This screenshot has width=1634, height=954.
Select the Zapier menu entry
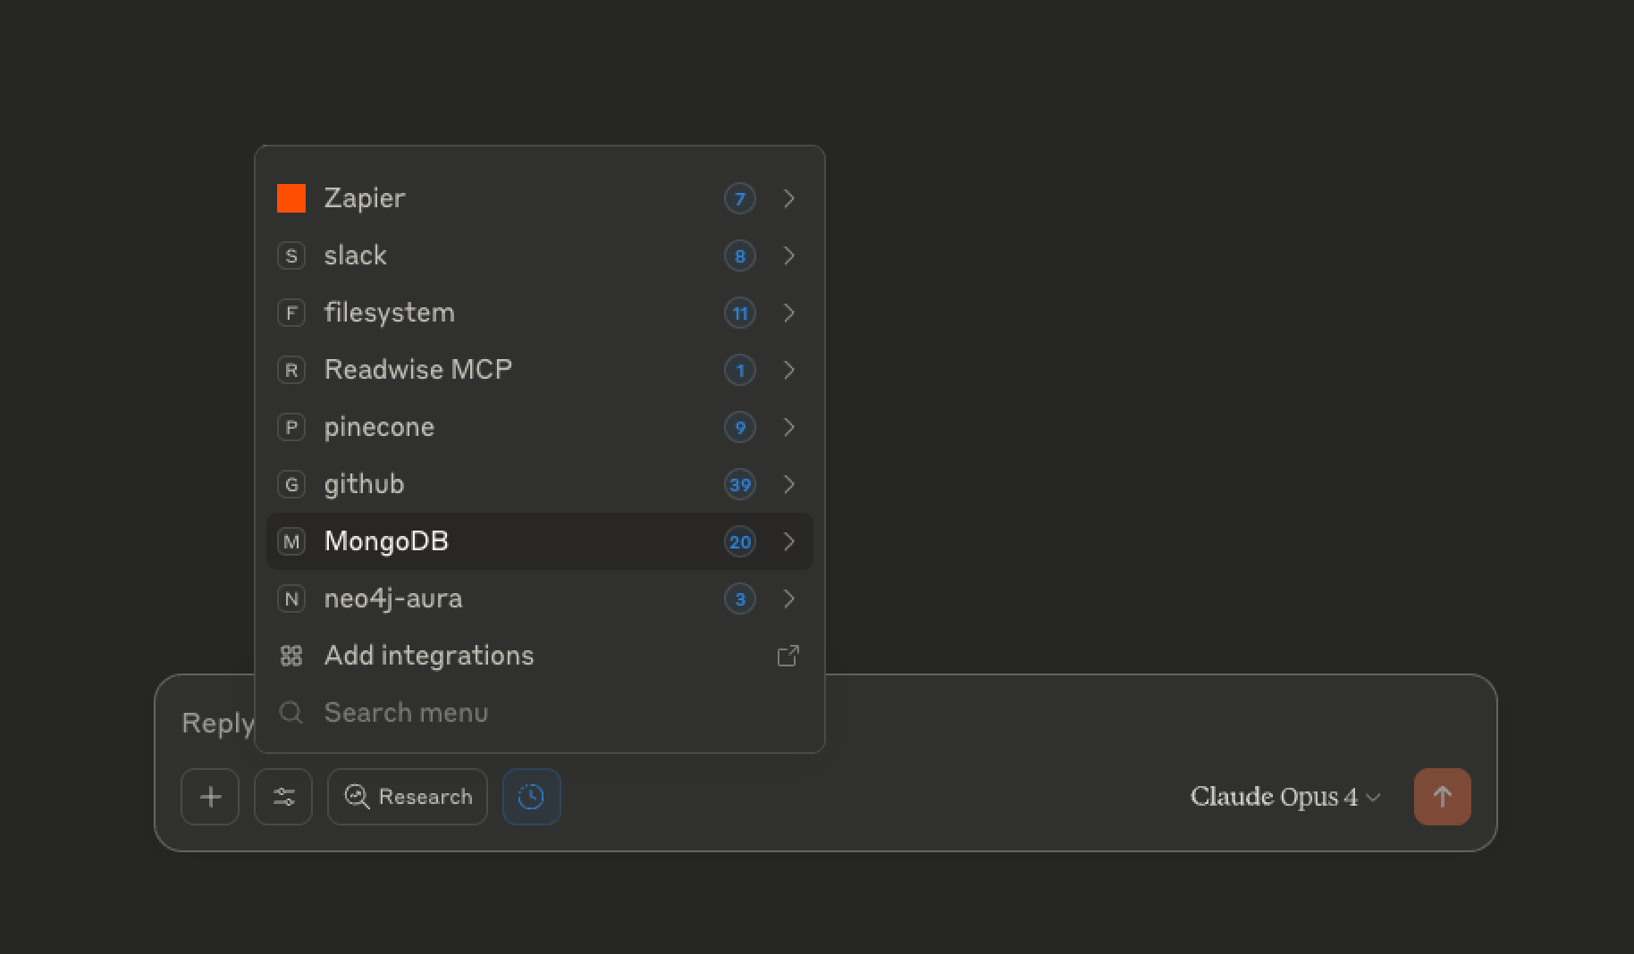click(540, 198)
